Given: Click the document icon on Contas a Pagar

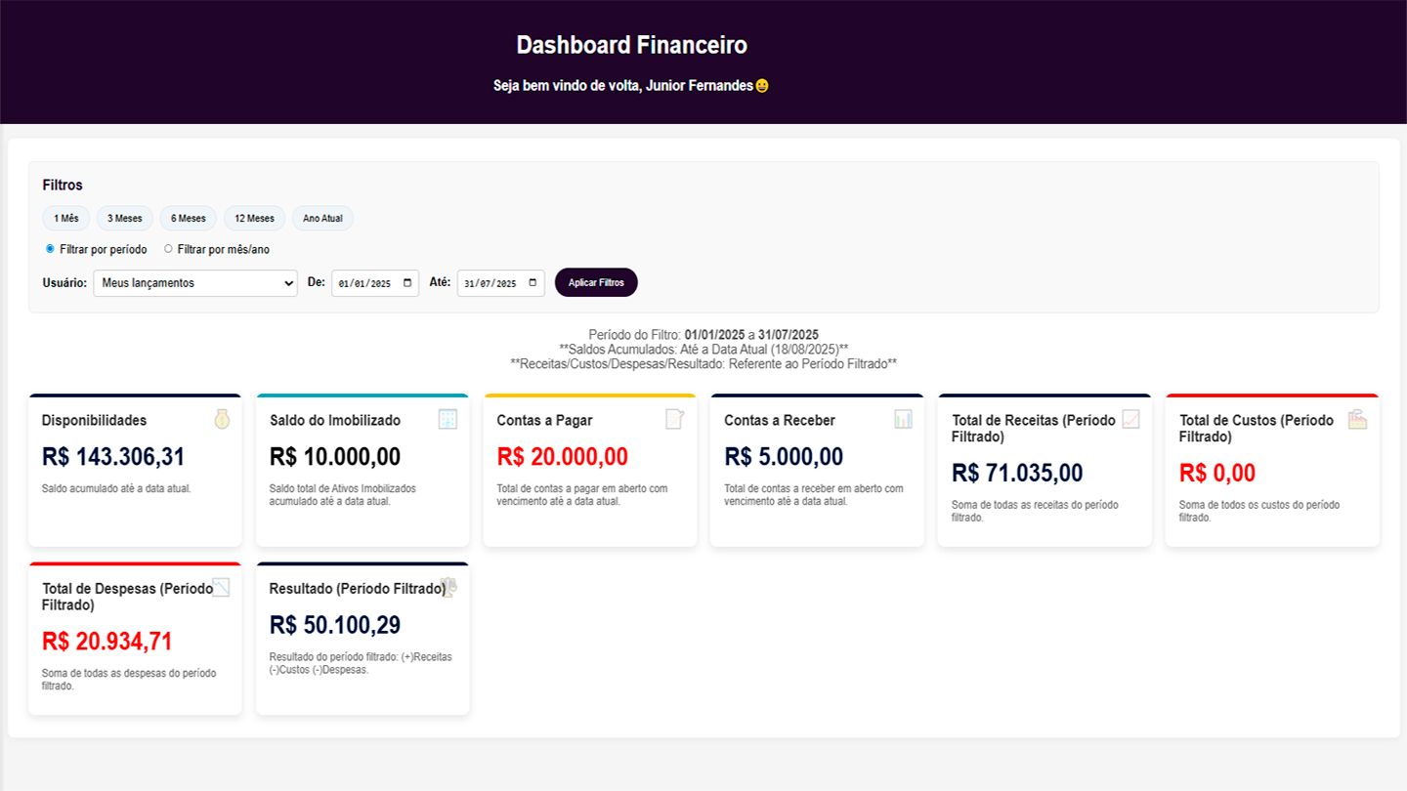Looking at the screenshot, I should click(675, 419).
